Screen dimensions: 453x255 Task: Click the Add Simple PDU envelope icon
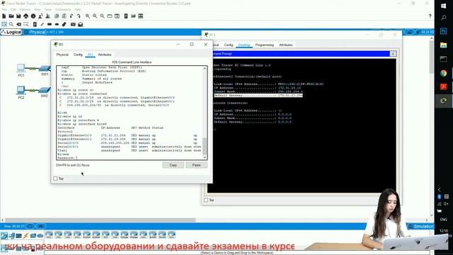click(x=73, y=24)
